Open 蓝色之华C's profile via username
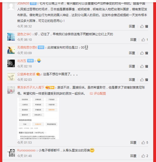The width and height of the screenshot is (156, 162). (24, 34)
